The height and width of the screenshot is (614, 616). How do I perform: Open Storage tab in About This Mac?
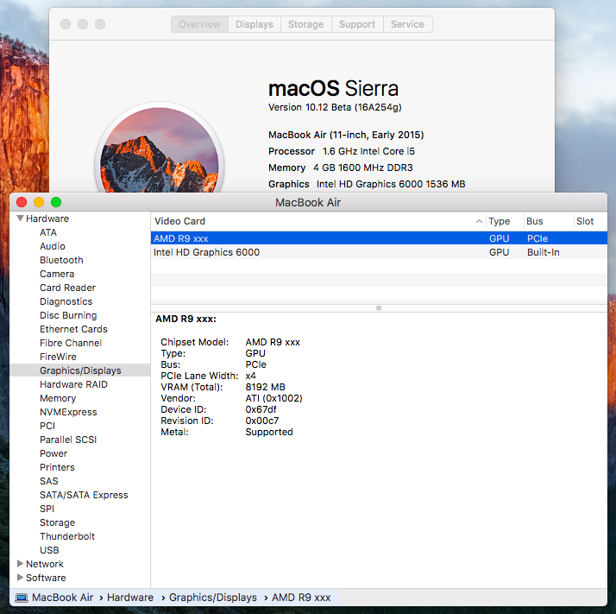[305, 24]
